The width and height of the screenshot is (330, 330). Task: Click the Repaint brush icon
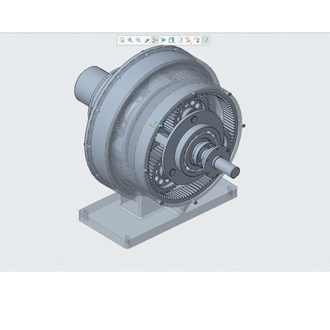coord(147,40)
